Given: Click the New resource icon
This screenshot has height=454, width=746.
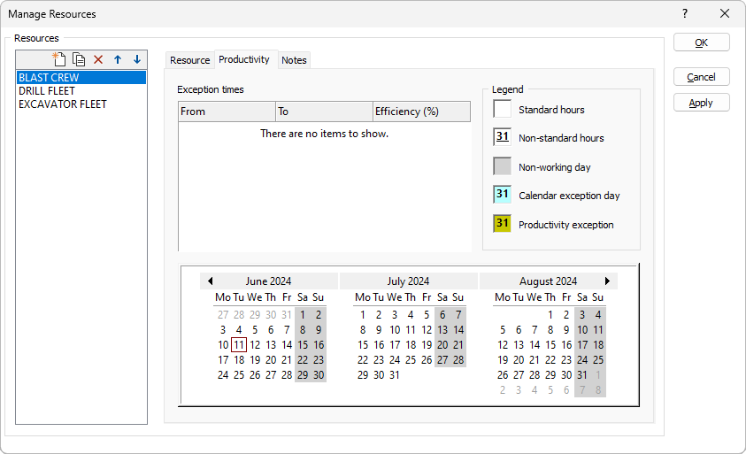Looking at the screenshot, I should coord(59,59).
